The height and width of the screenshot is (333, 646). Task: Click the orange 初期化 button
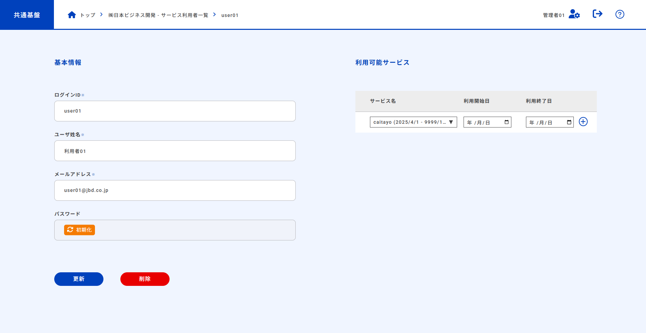coord(79,230)
